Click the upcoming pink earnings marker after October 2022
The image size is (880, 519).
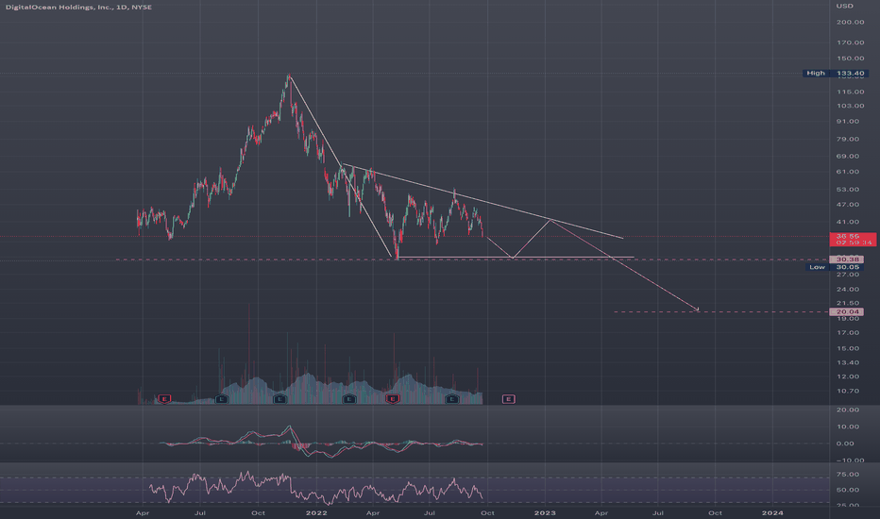509,399
